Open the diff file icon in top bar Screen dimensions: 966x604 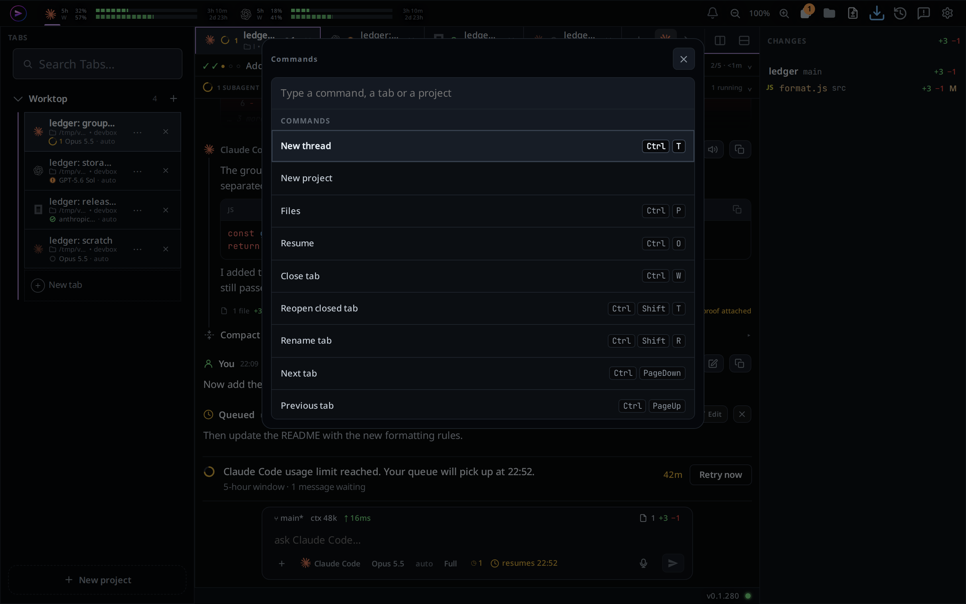(x=853, y=13)
